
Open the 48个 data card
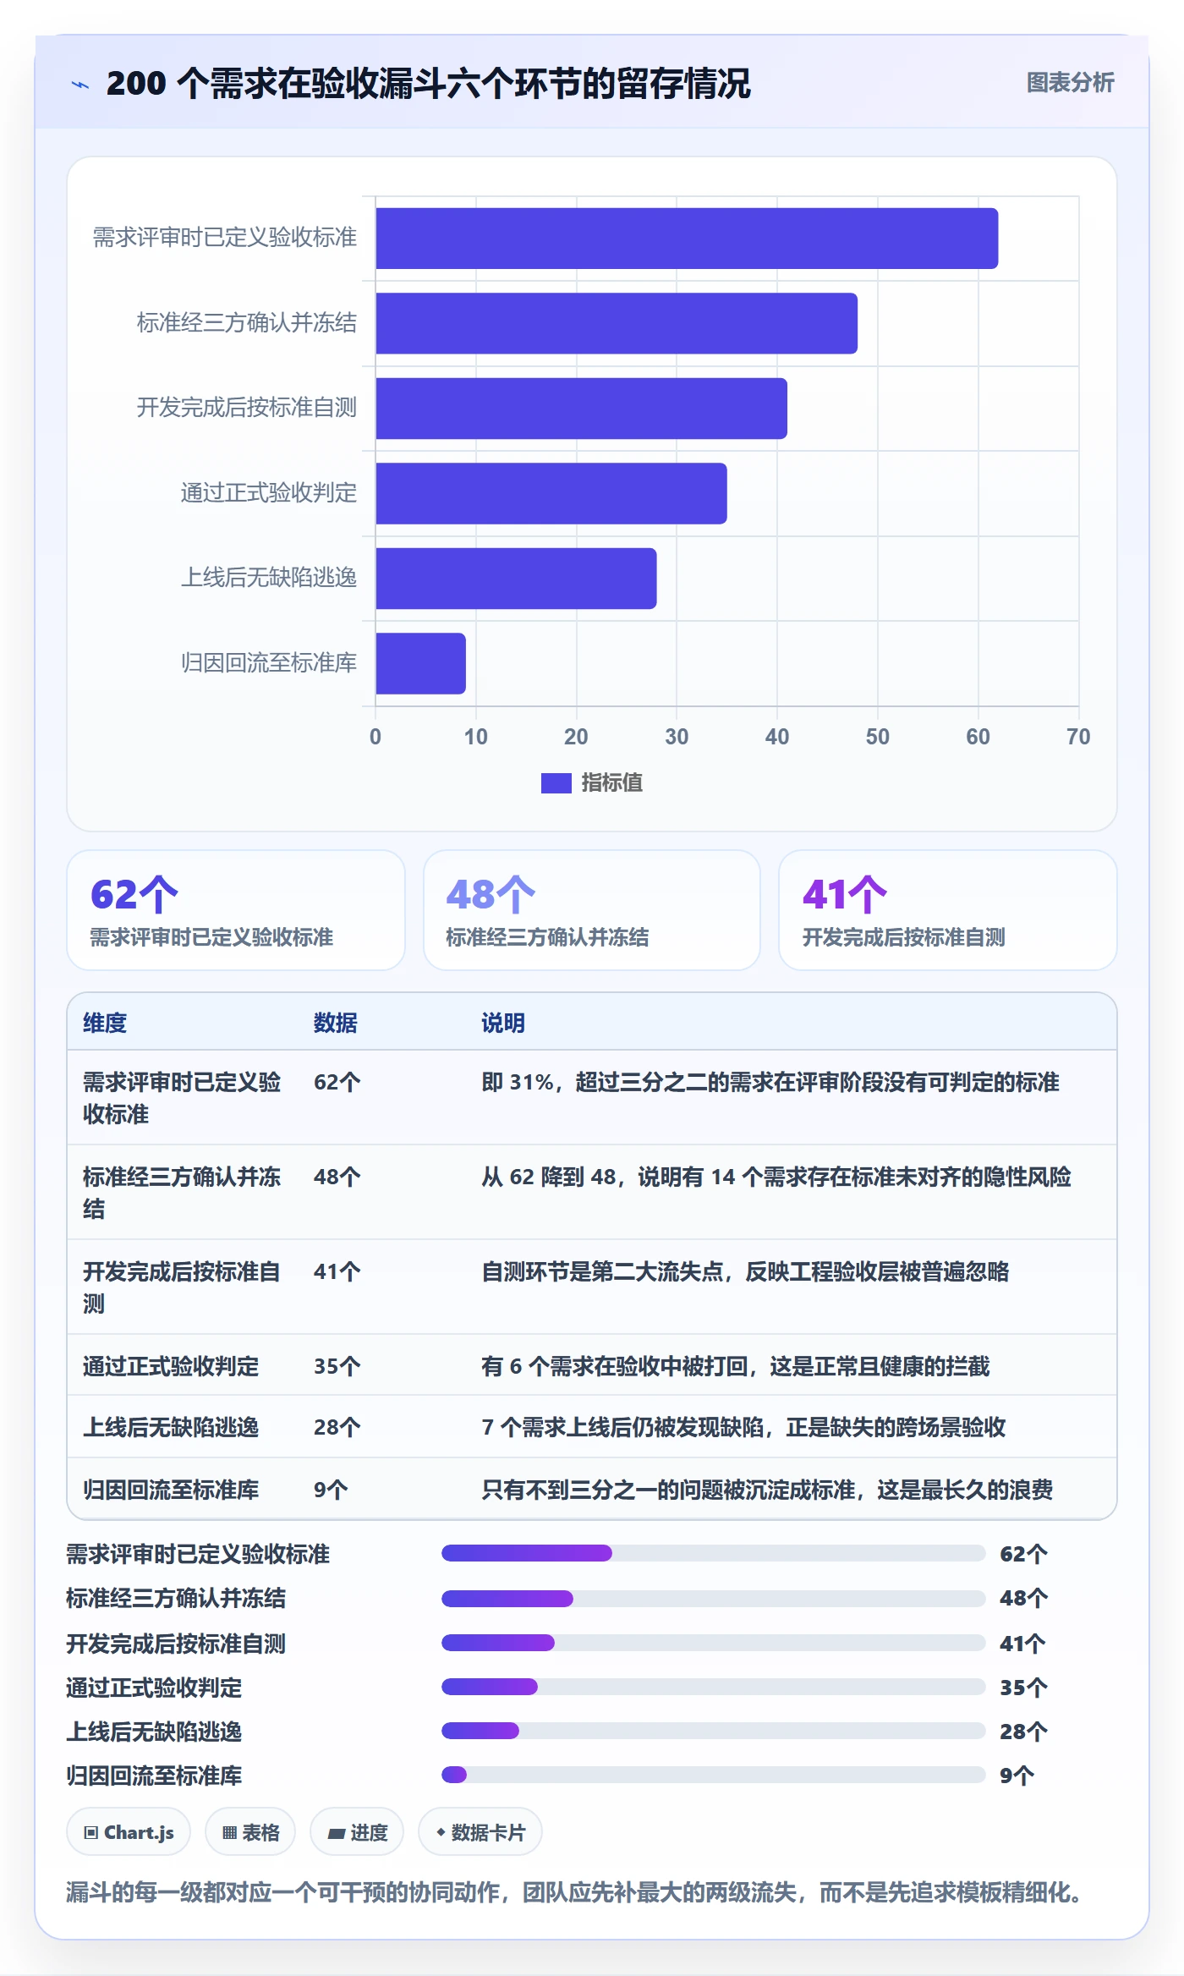(x=592, y=910)
